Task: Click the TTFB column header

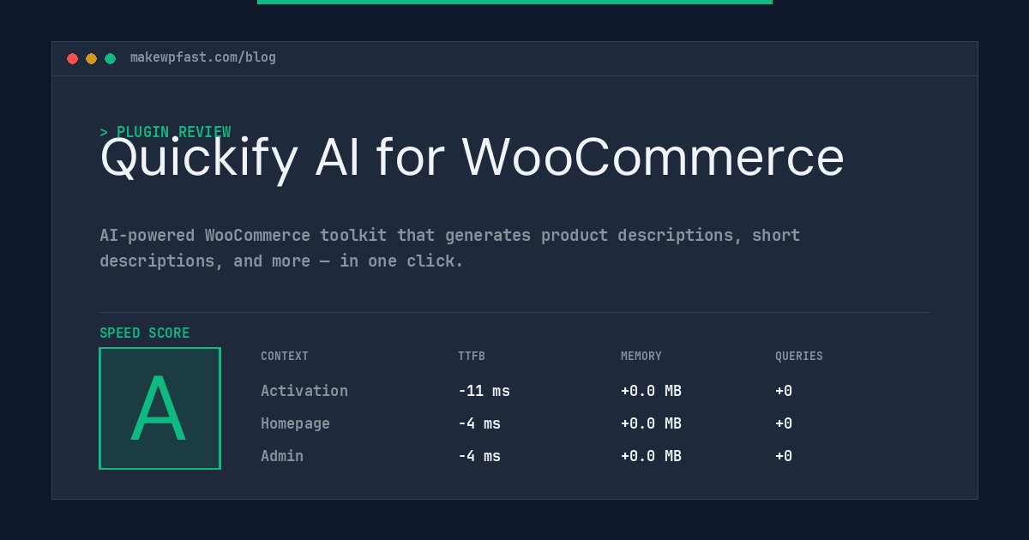Action: point(472,357)
